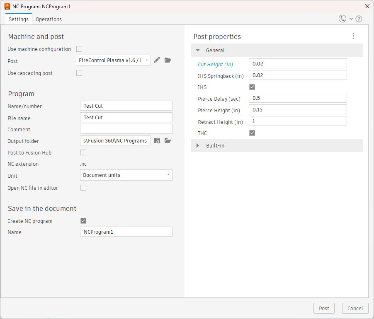The image size is (374, 319).
Task: Click the .nc extension text
Action: 83,164
